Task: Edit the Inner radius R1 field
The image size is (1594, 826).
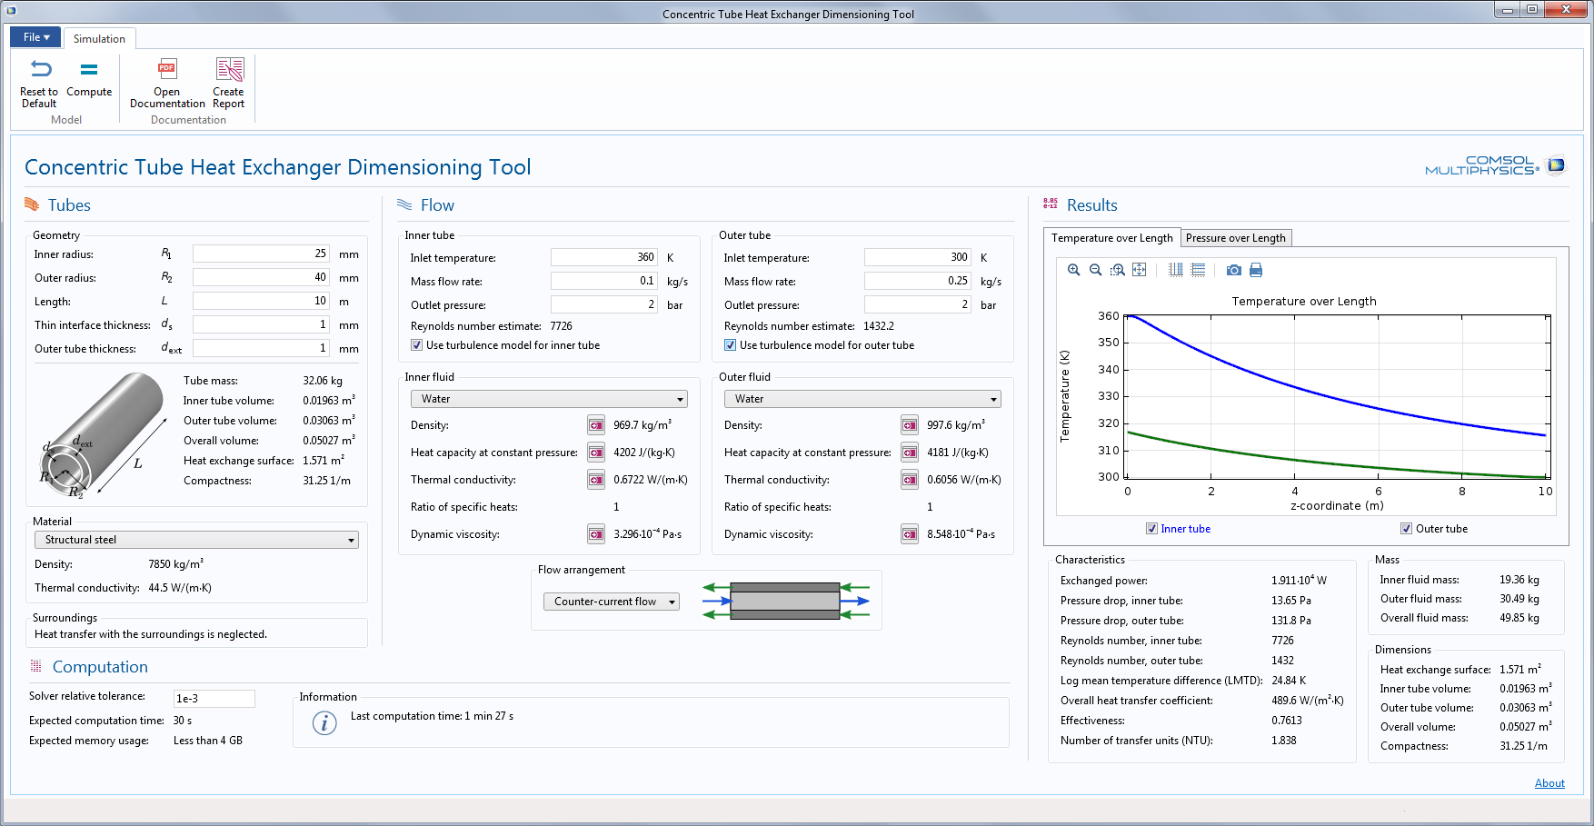Action: click(x=261, y=254)
